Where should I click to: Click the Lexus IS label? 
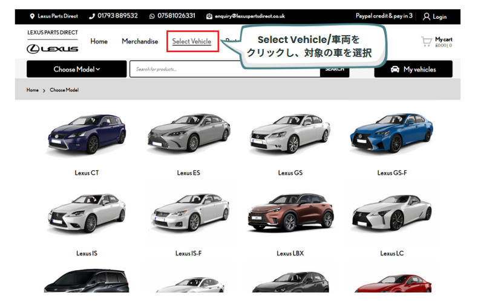pos(87,253)
